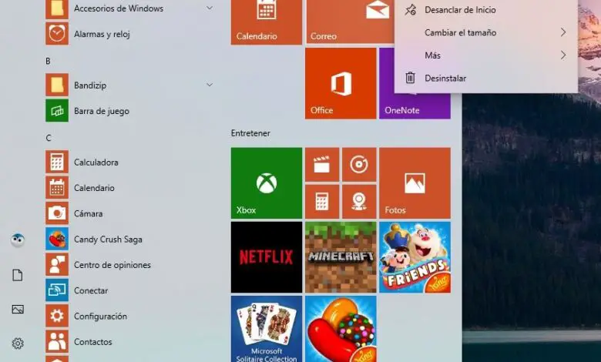Open Pictures from the Start sidebar

pyautogui.click(x=18, y=309)
